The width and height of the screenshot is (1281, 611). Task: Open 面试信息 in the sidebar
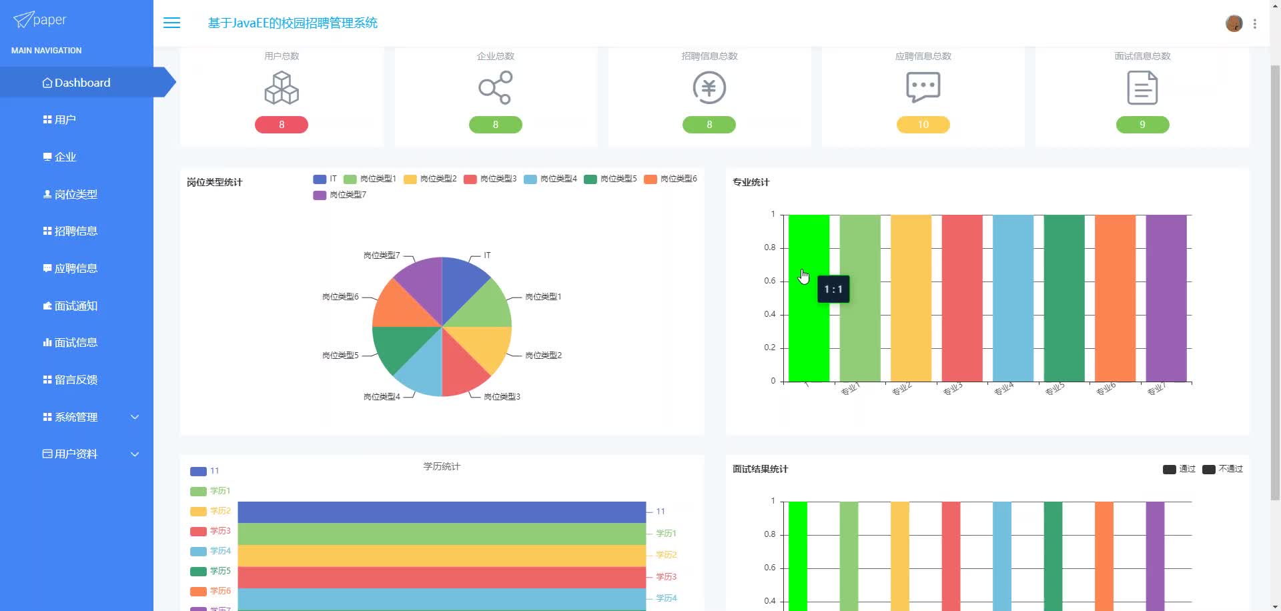pos(77,342)
